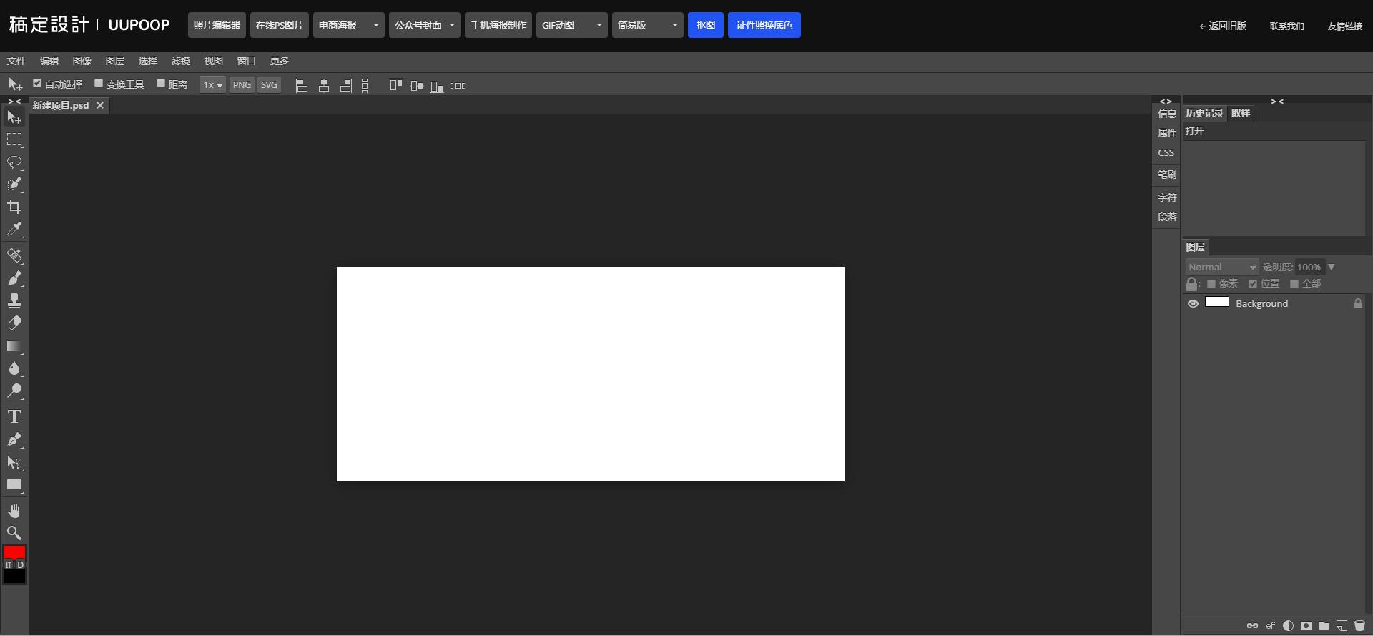
Task: Select the Crop tool
Action: (x=14, y=207)
